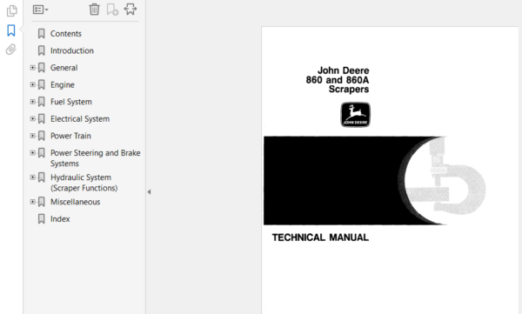Click the bookmark icon beside General
The height and width of the screenshot is (314, 522).
[41, 68]
